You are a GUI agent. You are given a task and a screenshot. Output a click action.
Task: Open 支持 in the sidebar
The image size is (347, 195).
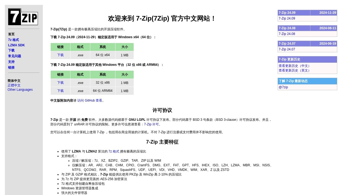(11, 62)
